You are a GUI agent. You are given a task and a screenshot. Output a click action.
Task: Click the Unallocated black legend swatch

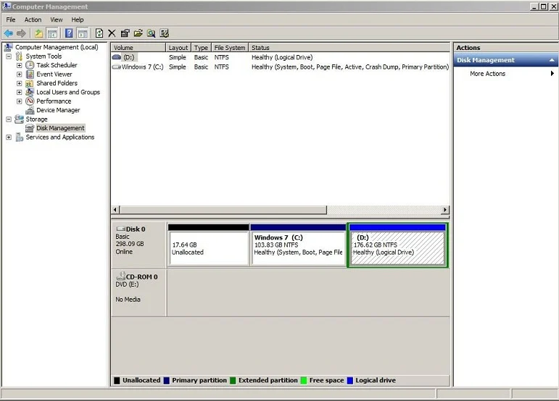[x=117, y=380]
